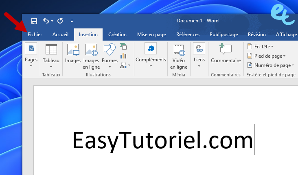
Task: Open the Création tab
Action: 117,35
